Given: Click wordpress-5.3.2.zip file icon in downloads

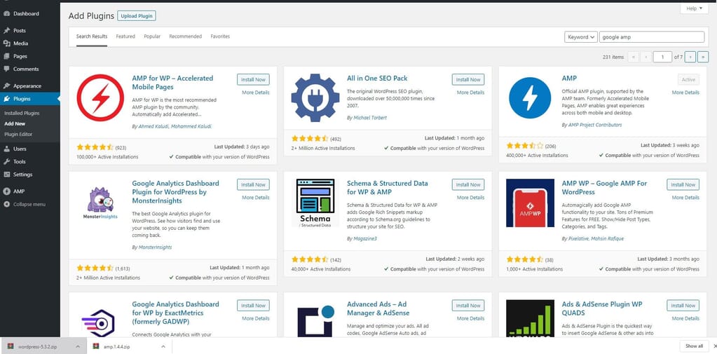Looking at the screenshot, I should coord(11,346).
